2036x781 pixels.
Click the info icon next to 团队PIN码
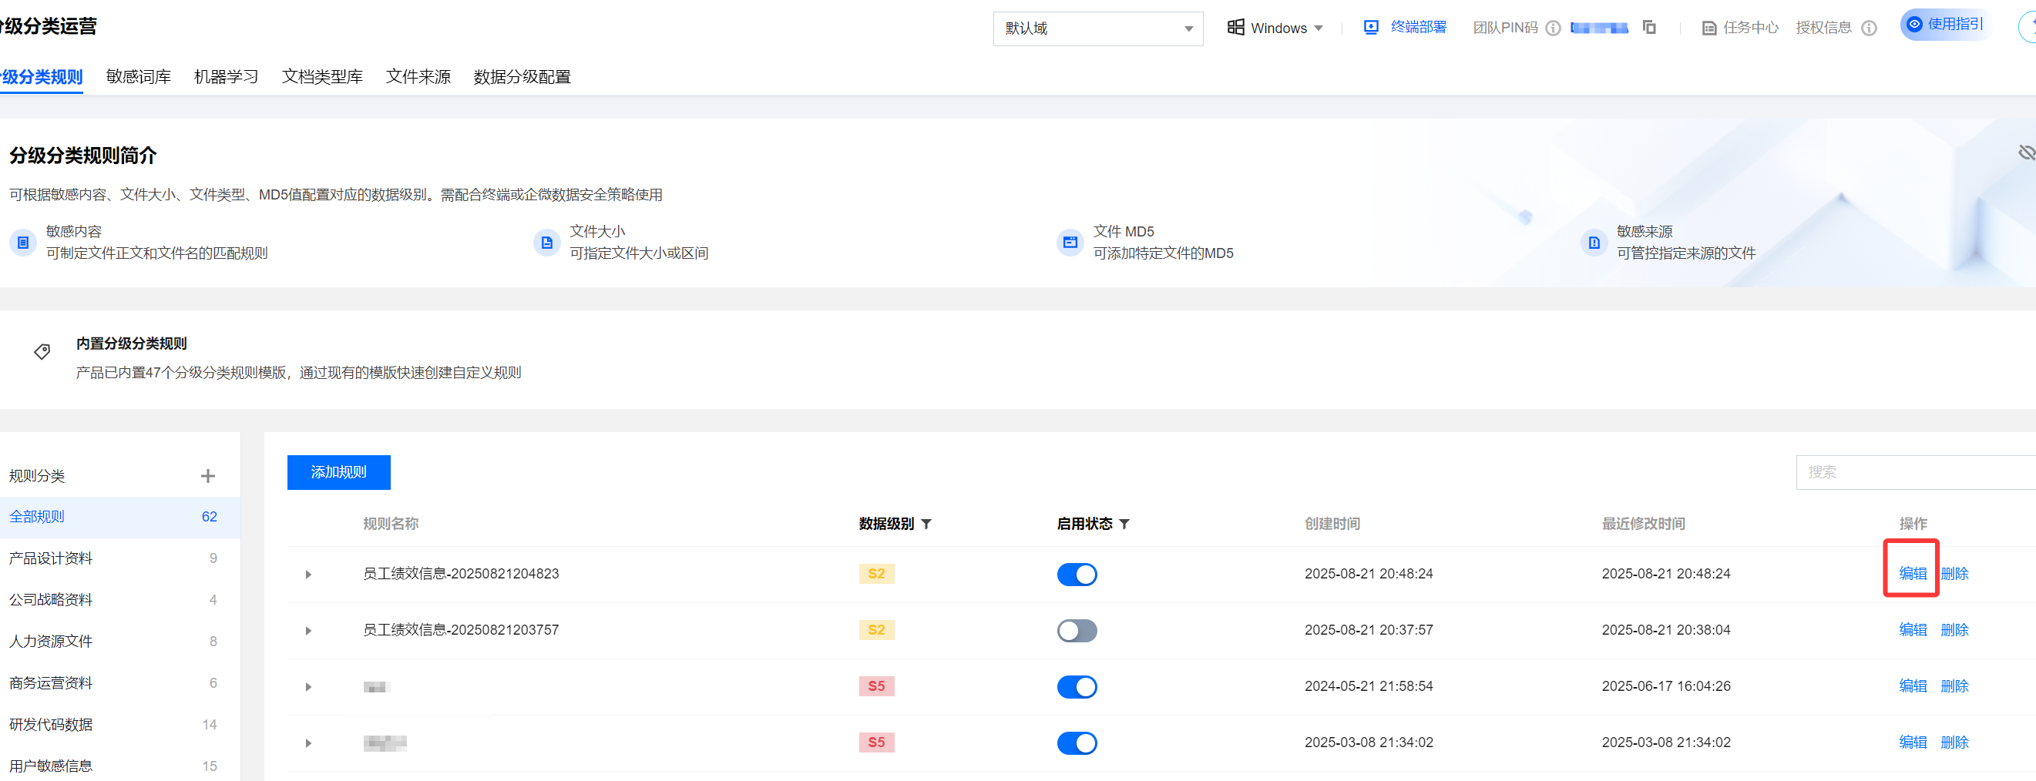1552,28
